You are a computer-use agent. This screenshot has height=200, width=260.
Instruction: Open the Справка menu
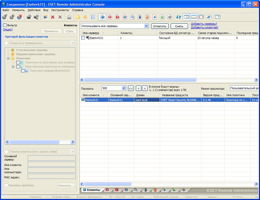pyautogui.click(x=78, y=10)
